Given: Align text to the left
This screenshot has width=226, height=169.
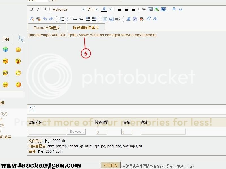Looking at the screenshot, I should point(120,9).
